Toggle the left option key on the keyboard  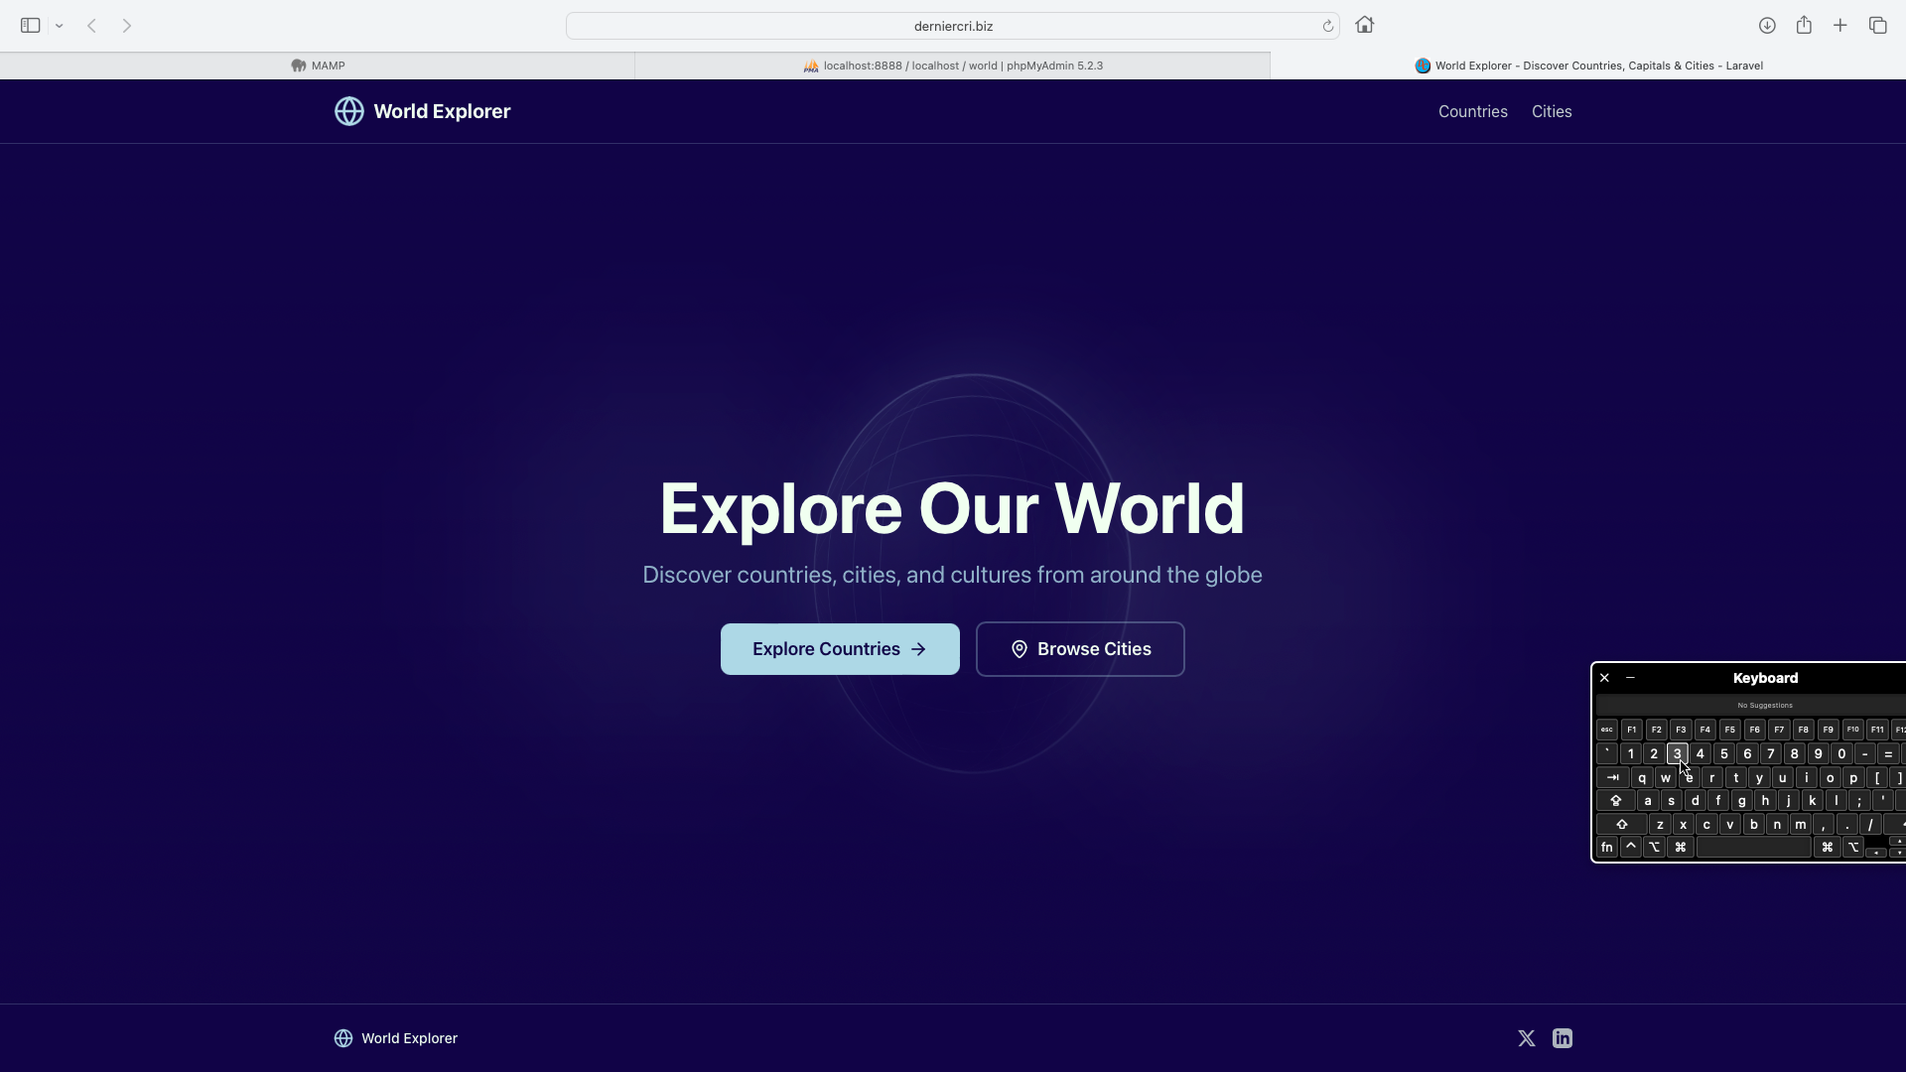1654,847
